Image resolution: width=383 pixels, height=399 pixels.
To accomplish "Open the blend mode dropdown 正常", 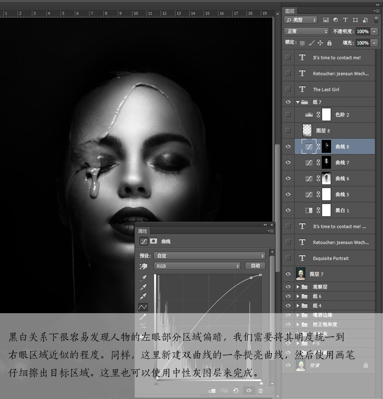I will coord(306,31).
